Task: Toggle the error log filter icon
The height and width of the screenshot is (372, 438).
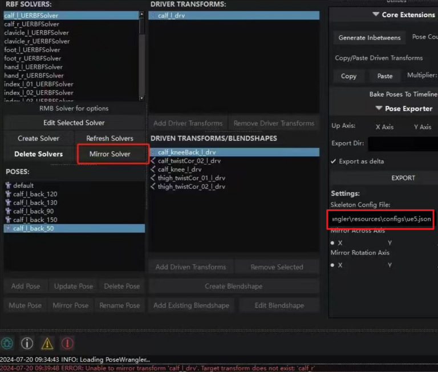Action: point(67,343)
